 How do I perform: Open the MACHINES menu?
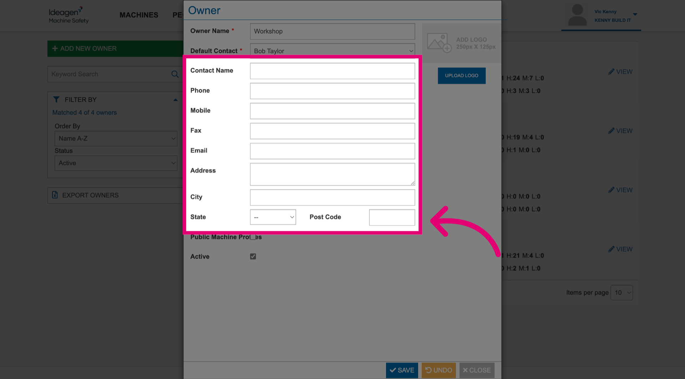tap(139, 15)
